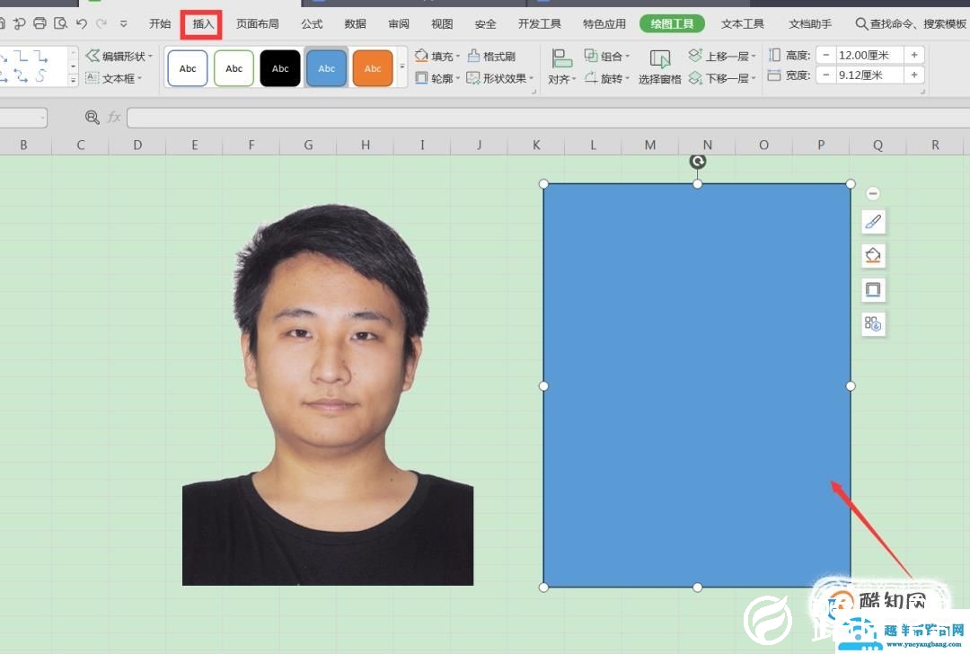Select the orange Abc shape style preset
Image resolution: width=970 pixels, height=654 pixels.
(373, 67)
